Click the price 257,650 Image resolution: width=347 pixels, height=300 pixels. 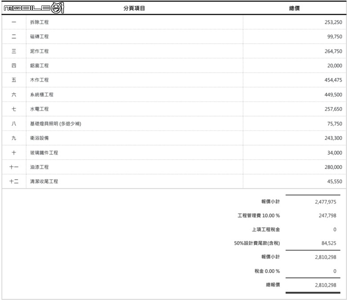coord(333,109)
